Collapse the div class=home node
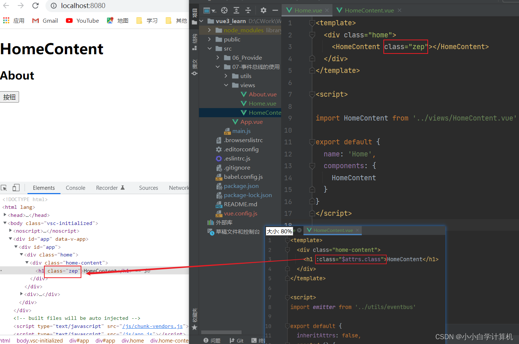Viewport: 519px width, 344px height. tap(21, 255)
